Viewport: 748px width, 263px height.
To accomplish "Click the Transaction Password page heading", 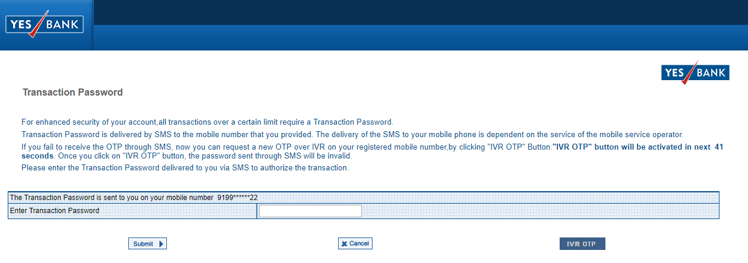I will point(72,93).
